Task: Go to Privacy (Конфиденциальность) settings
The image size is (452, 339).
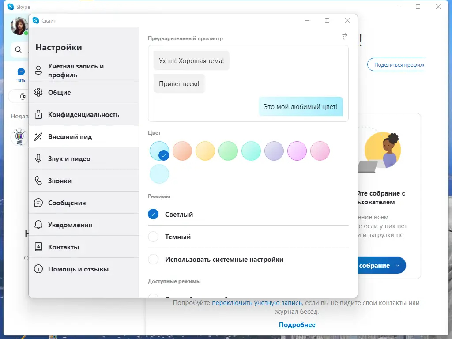Action: 83,114
